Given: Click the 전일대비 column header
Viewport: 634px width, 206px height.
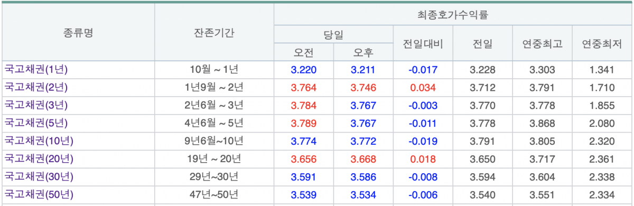Looking at the screenshot, I should [423, 43].
